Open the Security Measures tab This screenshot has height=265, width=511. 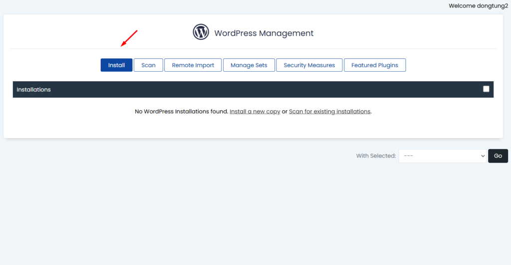[x=309, y=65]
